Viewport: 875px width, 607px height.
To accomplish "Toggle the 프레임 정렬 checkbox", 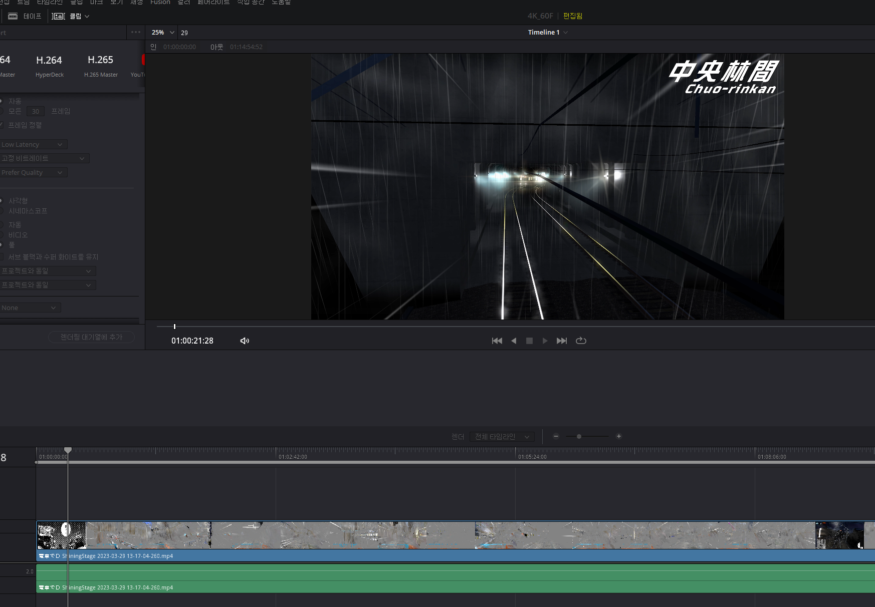I will click(2, 125).
